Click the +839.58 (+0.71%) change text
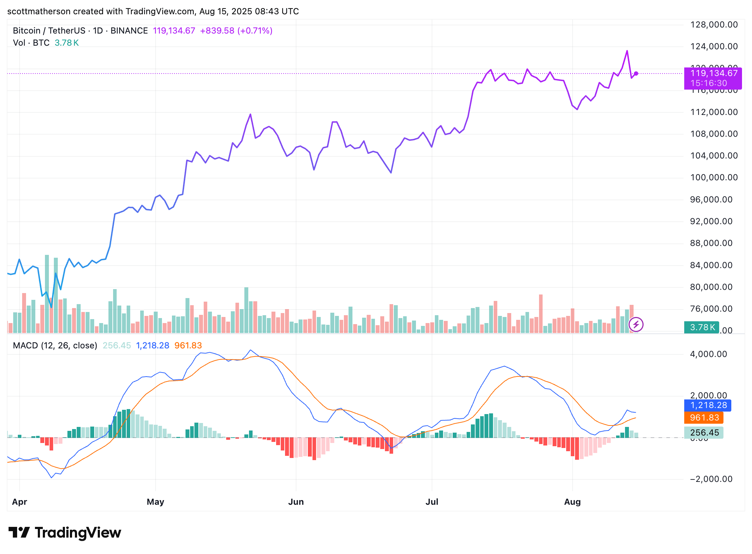The width and height of the screenshot is (752, 554). click(x=236, y=31)
